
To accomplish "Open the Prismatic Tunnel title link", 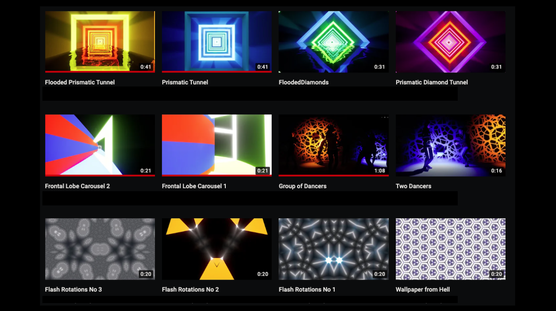I will 185,82.
